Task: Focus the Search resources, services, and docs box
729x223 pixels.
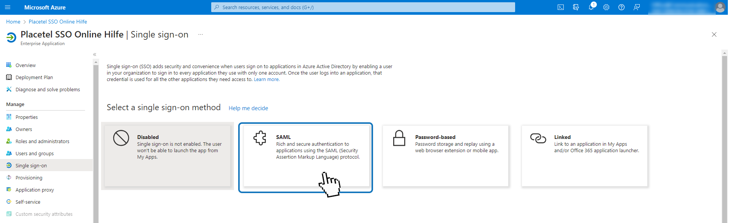Action: click(363, 7)
